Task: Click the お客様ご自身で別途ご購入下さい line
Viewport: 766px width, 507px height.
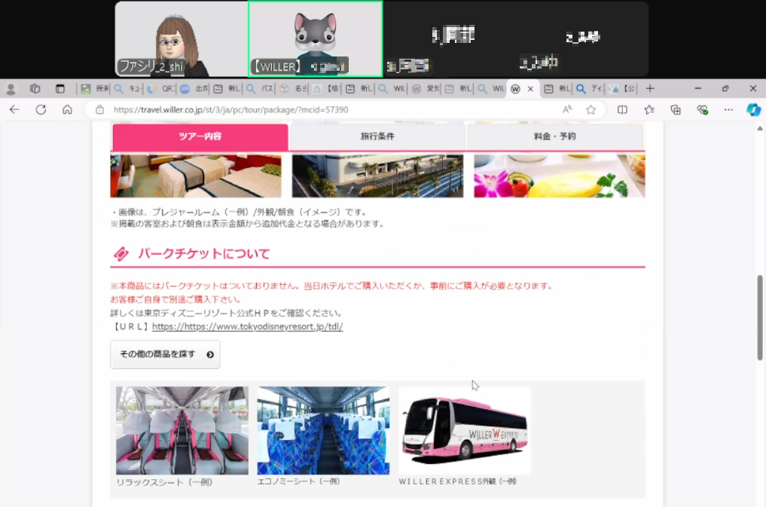Action: 175,299
